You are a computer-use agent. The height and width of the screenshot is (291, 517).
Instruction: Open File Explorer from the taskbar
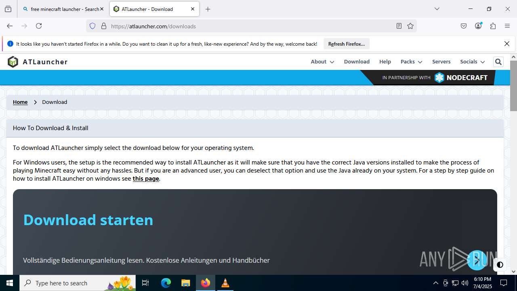pyautogui.click(x=185, y=283)
